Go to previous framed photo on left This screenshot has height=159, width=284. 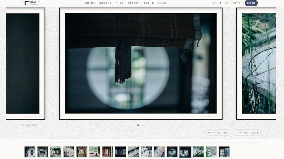point(25,63)
